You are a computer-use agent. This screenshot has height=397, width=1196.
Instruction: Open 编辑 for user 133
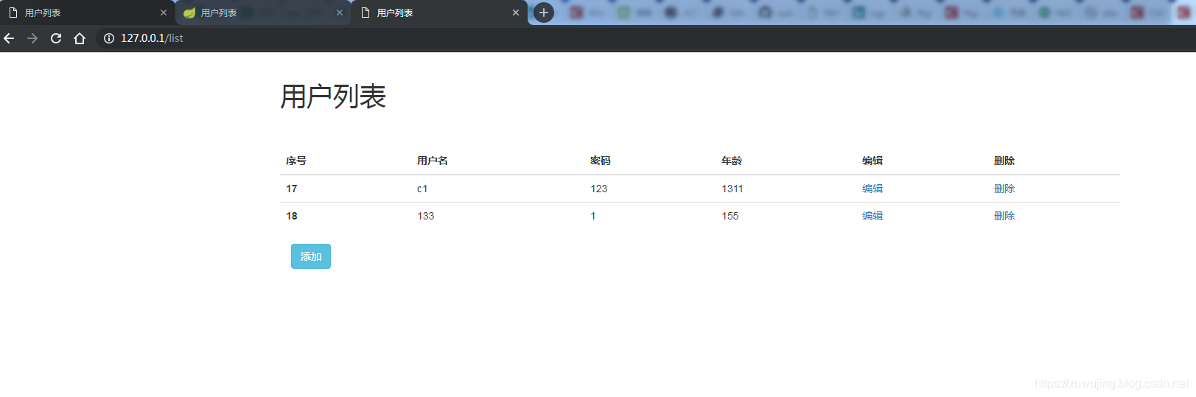pyautogui.click(x=872, y=216)
